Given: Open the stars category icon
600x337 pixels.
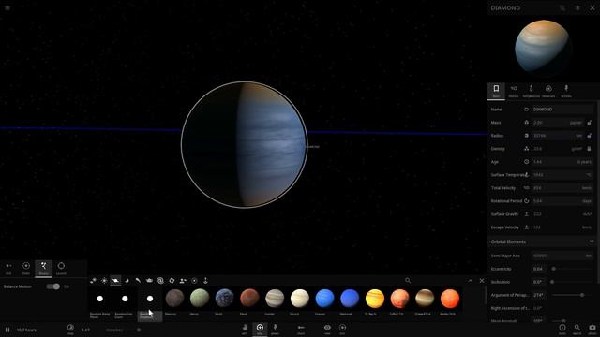Looking at the screenshot, I should pos(104,281).
